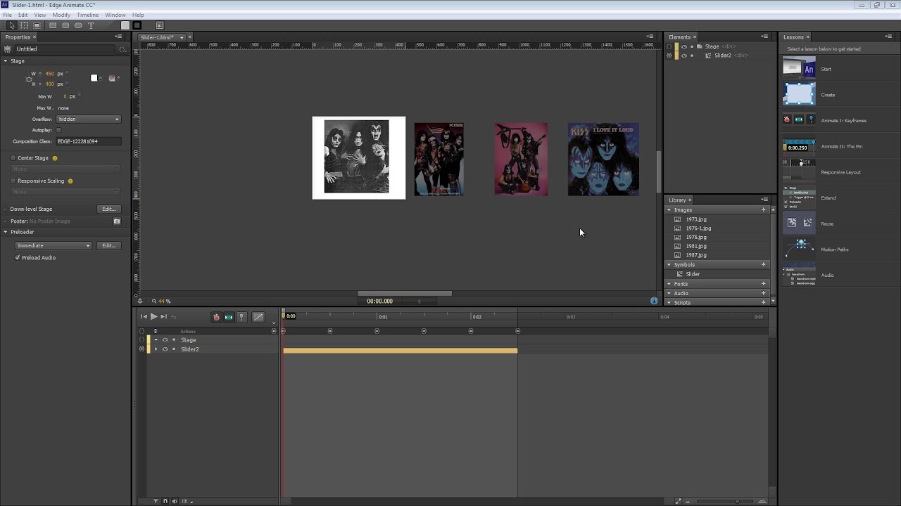The image size is (901, 506).
Task: Open the stage gradient fill swatch
Action: coord(112,78)
